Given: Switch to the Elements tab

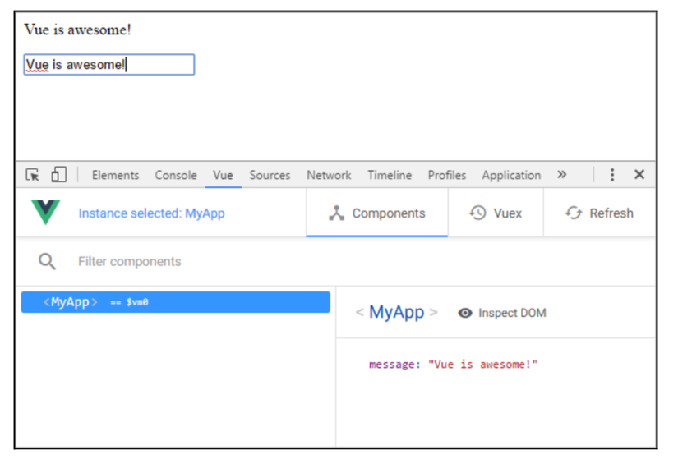Looking at the screenshot, I should point(115,175).
